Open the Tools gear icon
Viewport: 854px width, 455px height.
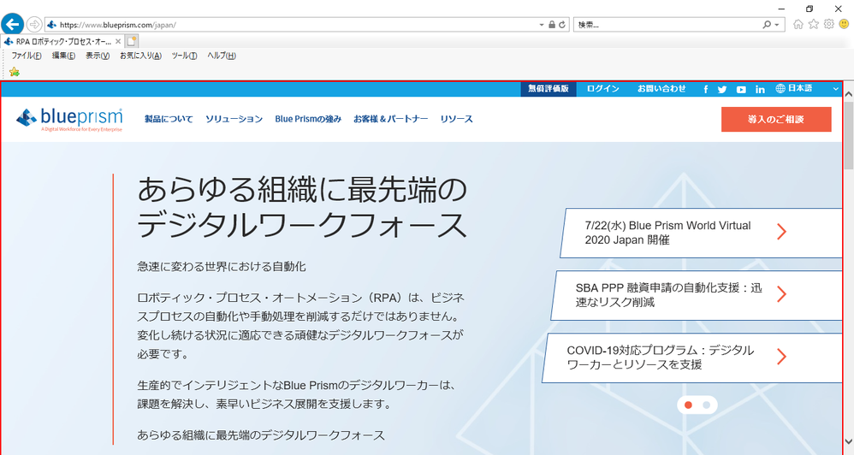828,25
